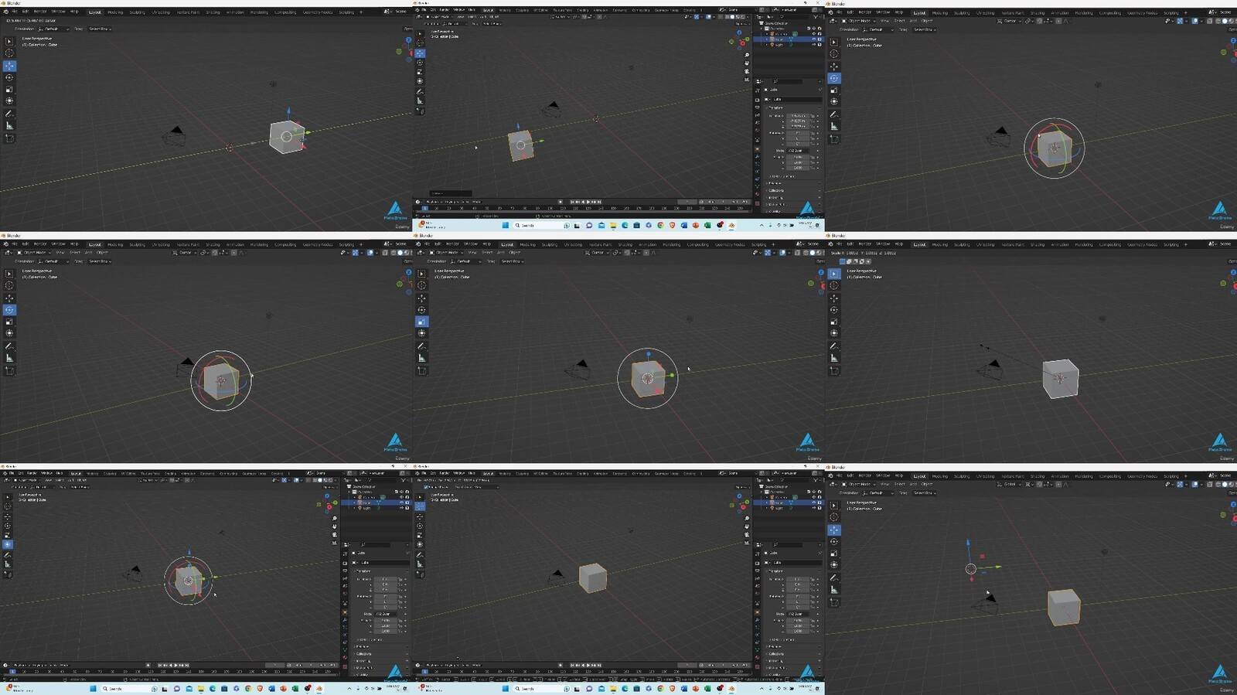Choose the Transform tool in middle-left window
Screen dimensions: 1237x695
pyautogui.click(x=9, y=333)
